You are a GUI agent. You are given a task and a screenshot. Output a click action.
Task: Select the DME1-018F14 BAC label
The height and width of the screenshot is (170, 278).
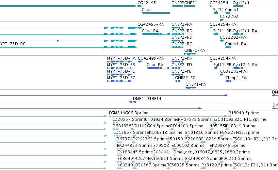click(x=147, y=99)
